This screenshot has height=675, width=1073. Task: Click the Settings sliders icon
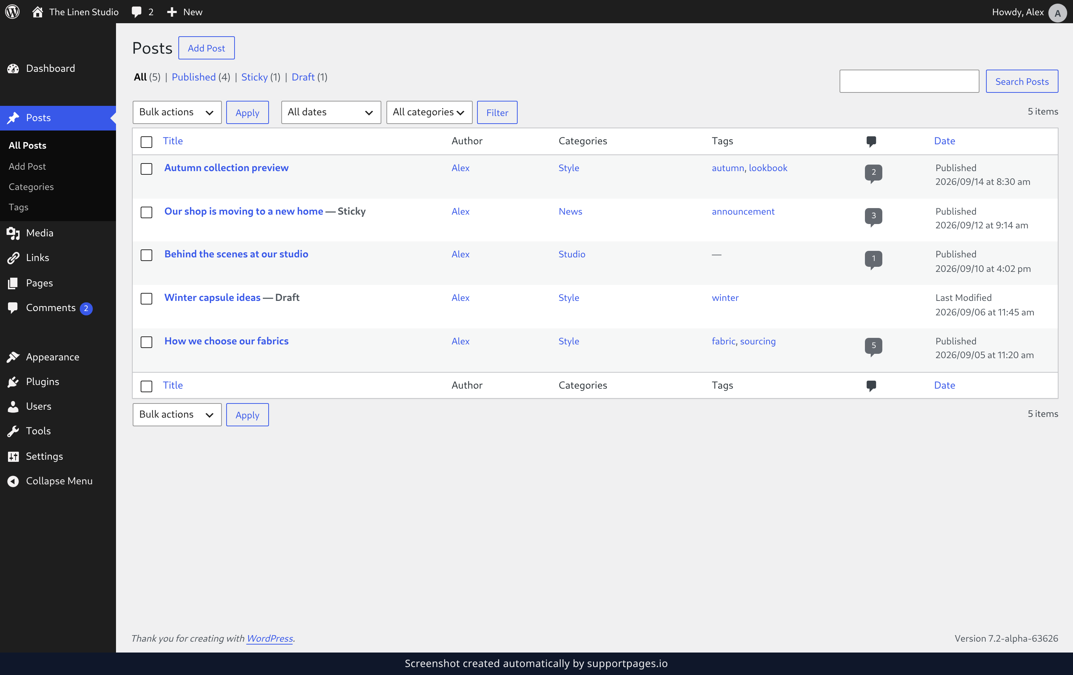point(13,456)
